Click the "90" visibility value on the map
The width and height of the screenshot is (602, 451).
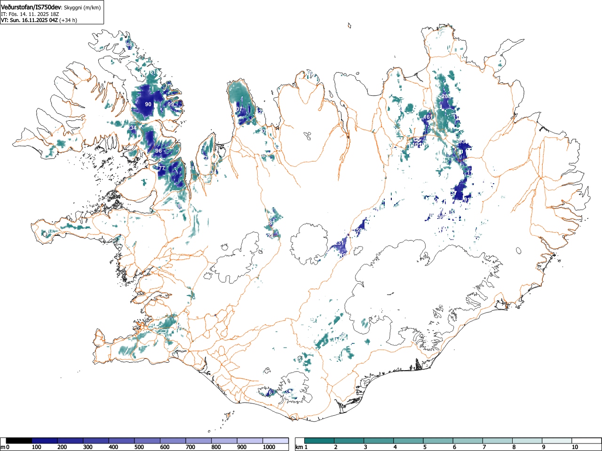click(x=148, y=104)
